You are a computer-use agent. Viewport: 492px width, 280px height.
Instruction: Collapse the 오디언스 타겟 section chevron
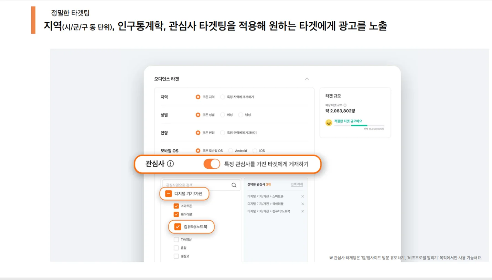click(x=307, y=79)
